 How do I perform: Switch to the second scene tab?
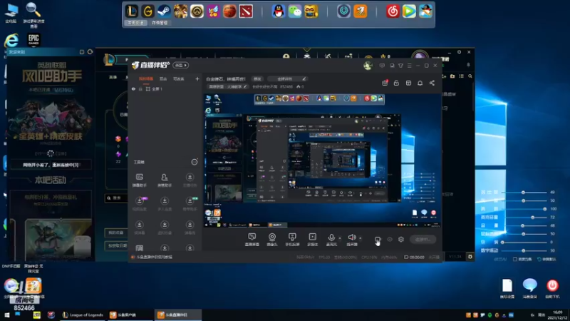pyautogui.click(x=163, y=78)
